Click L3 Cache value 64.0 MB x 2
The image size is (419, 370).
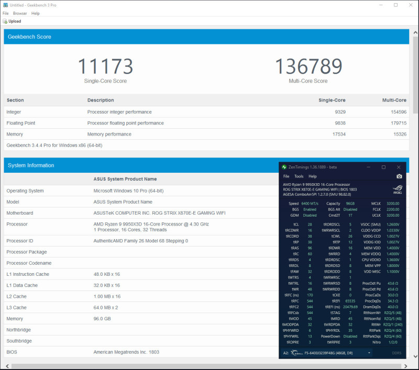pyautogui.click(x=106, y=308)
